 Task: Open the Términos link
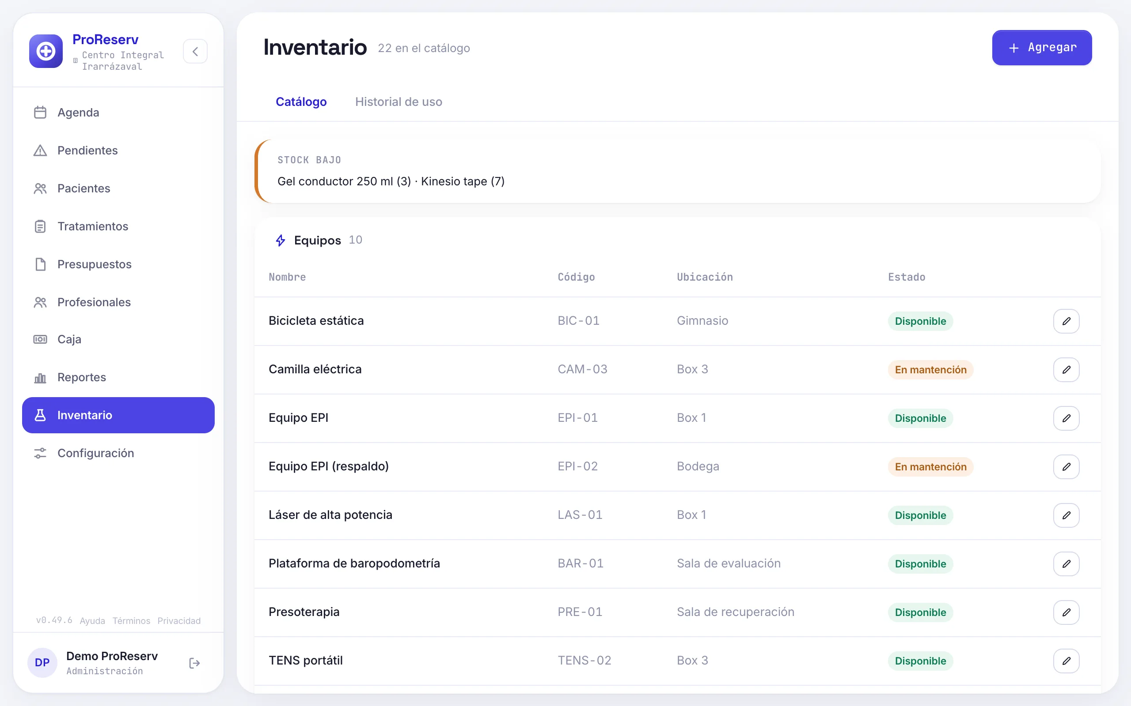click(131, 620)
